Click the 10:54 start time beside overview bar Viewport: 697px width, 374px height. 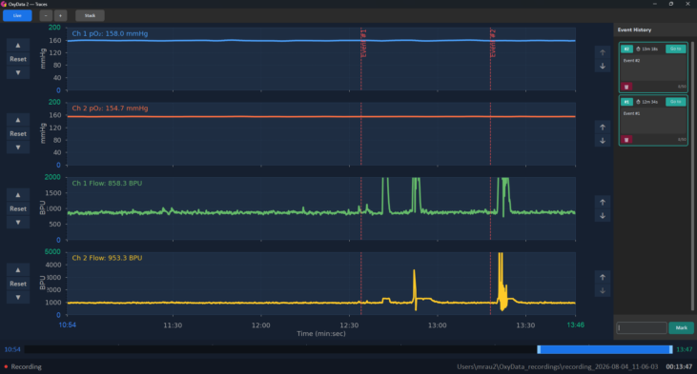click(12, 349)
